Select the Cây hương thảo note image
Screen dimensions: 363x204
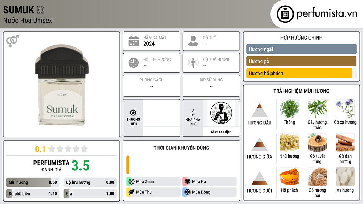click(317, 109)
